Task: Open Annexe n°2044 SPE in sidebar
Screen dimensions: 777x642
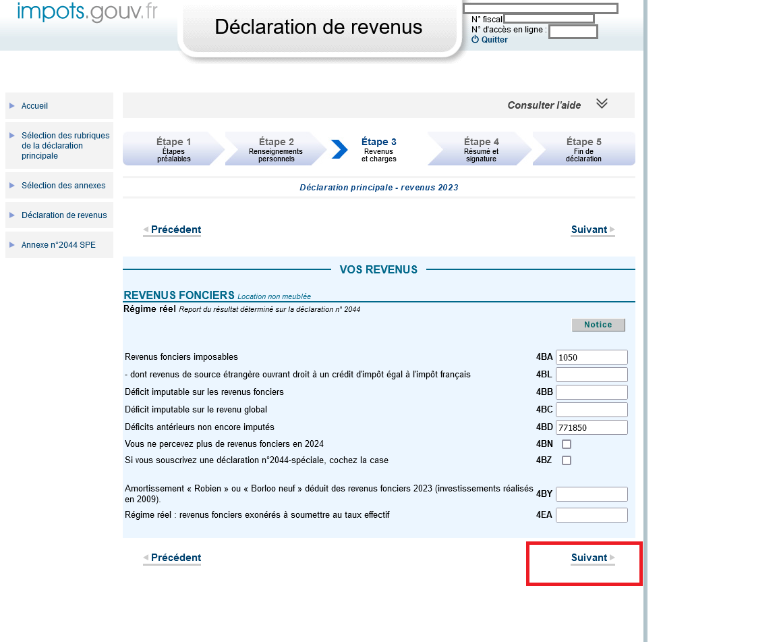Action: click(x=58, y=245)
